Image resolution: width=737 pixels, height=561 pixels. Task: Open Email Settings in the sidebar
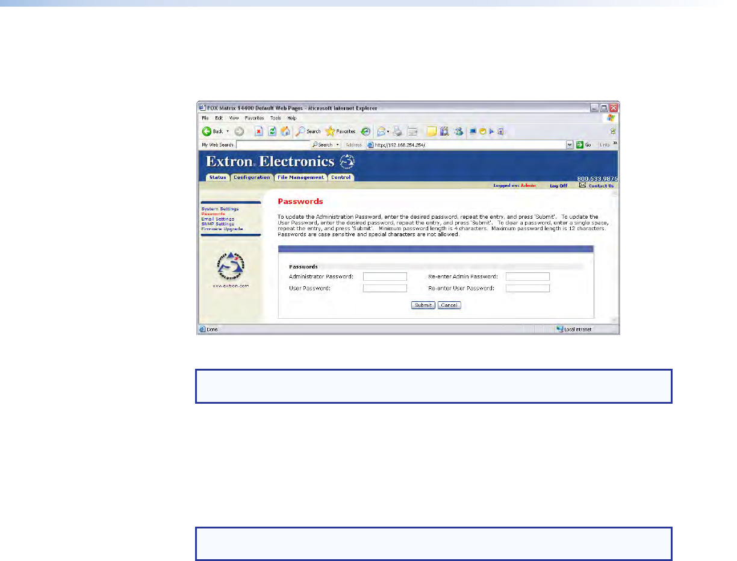pyautogui.click(x=218, y=219)
